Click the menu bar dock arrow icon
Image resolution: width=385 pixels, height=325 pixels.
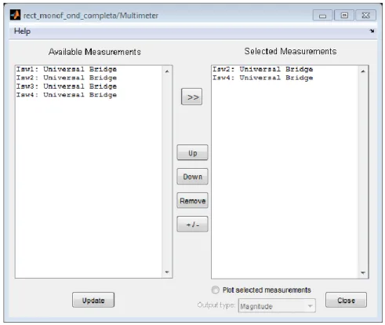(x=372, y=31)
